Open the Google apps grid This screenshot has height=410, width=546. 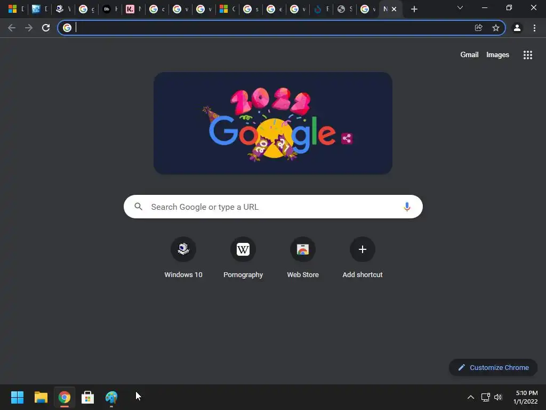[x=527, y=55]
